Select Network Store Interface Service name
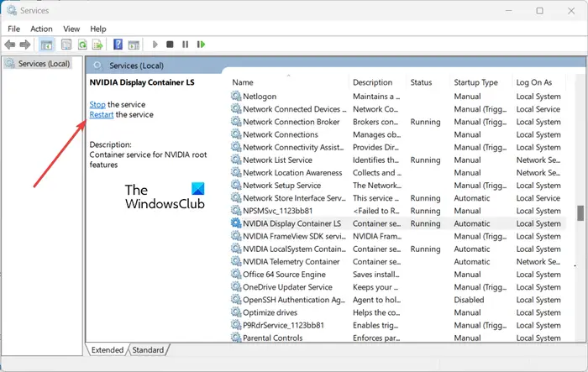The height and width of the screenshot is (372, 588). (294, 198)
